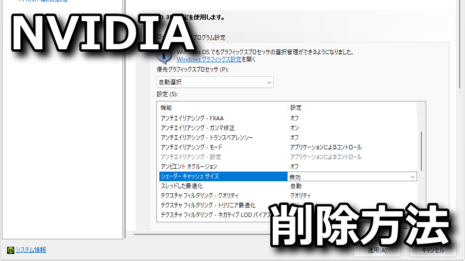Screen dimensions: 465x261
Task: Click the 適用(A) button
Action: (377, 250)
